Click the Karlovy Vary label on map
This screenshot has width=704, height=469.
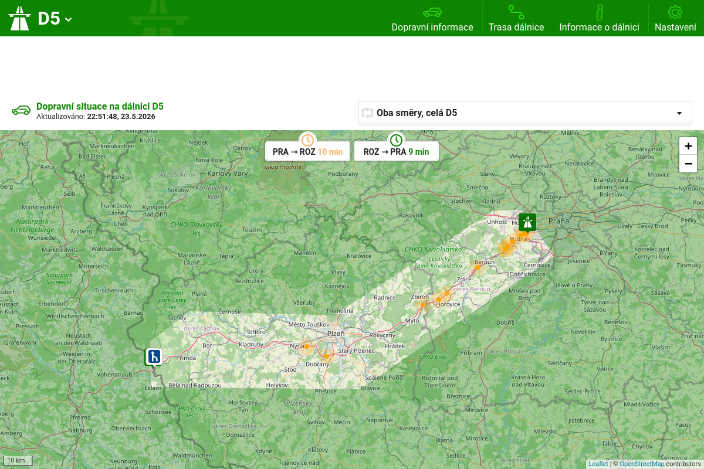228,174
